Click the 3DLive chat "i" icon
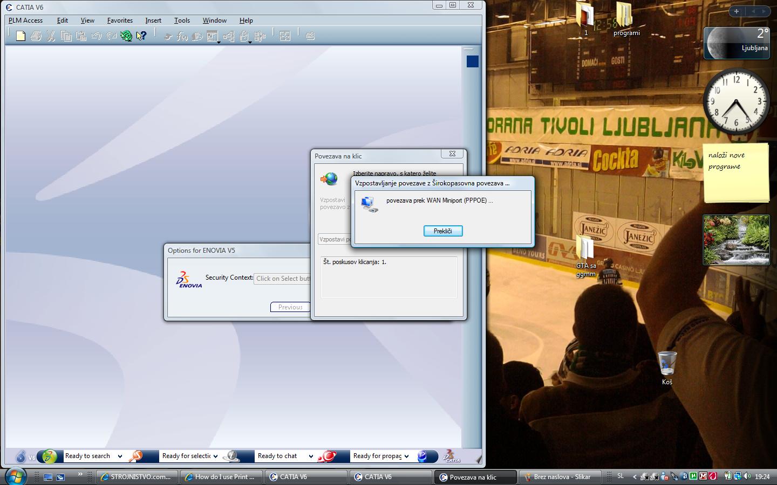 point(231,456)
